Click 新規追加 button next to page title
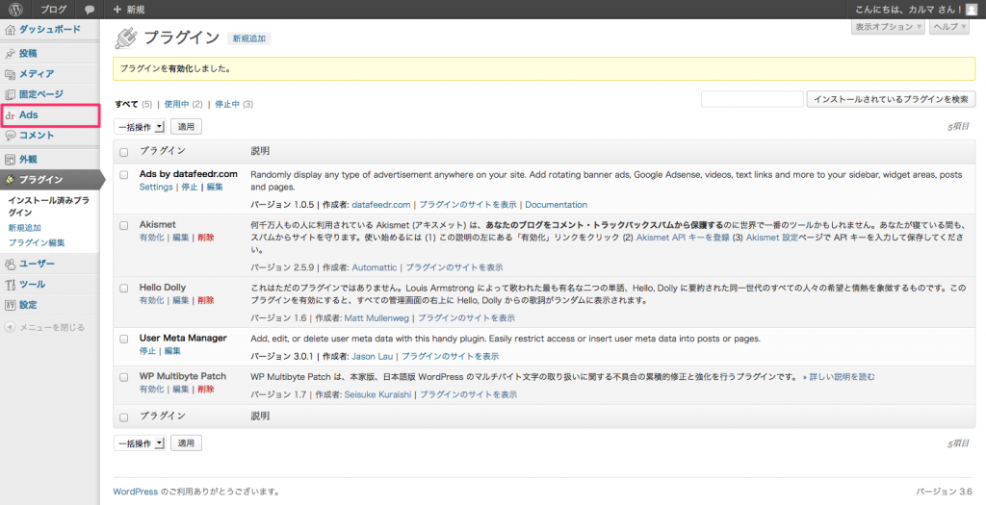Image resolution: width=986 pixels, height=505 pixels. point(249,38)
